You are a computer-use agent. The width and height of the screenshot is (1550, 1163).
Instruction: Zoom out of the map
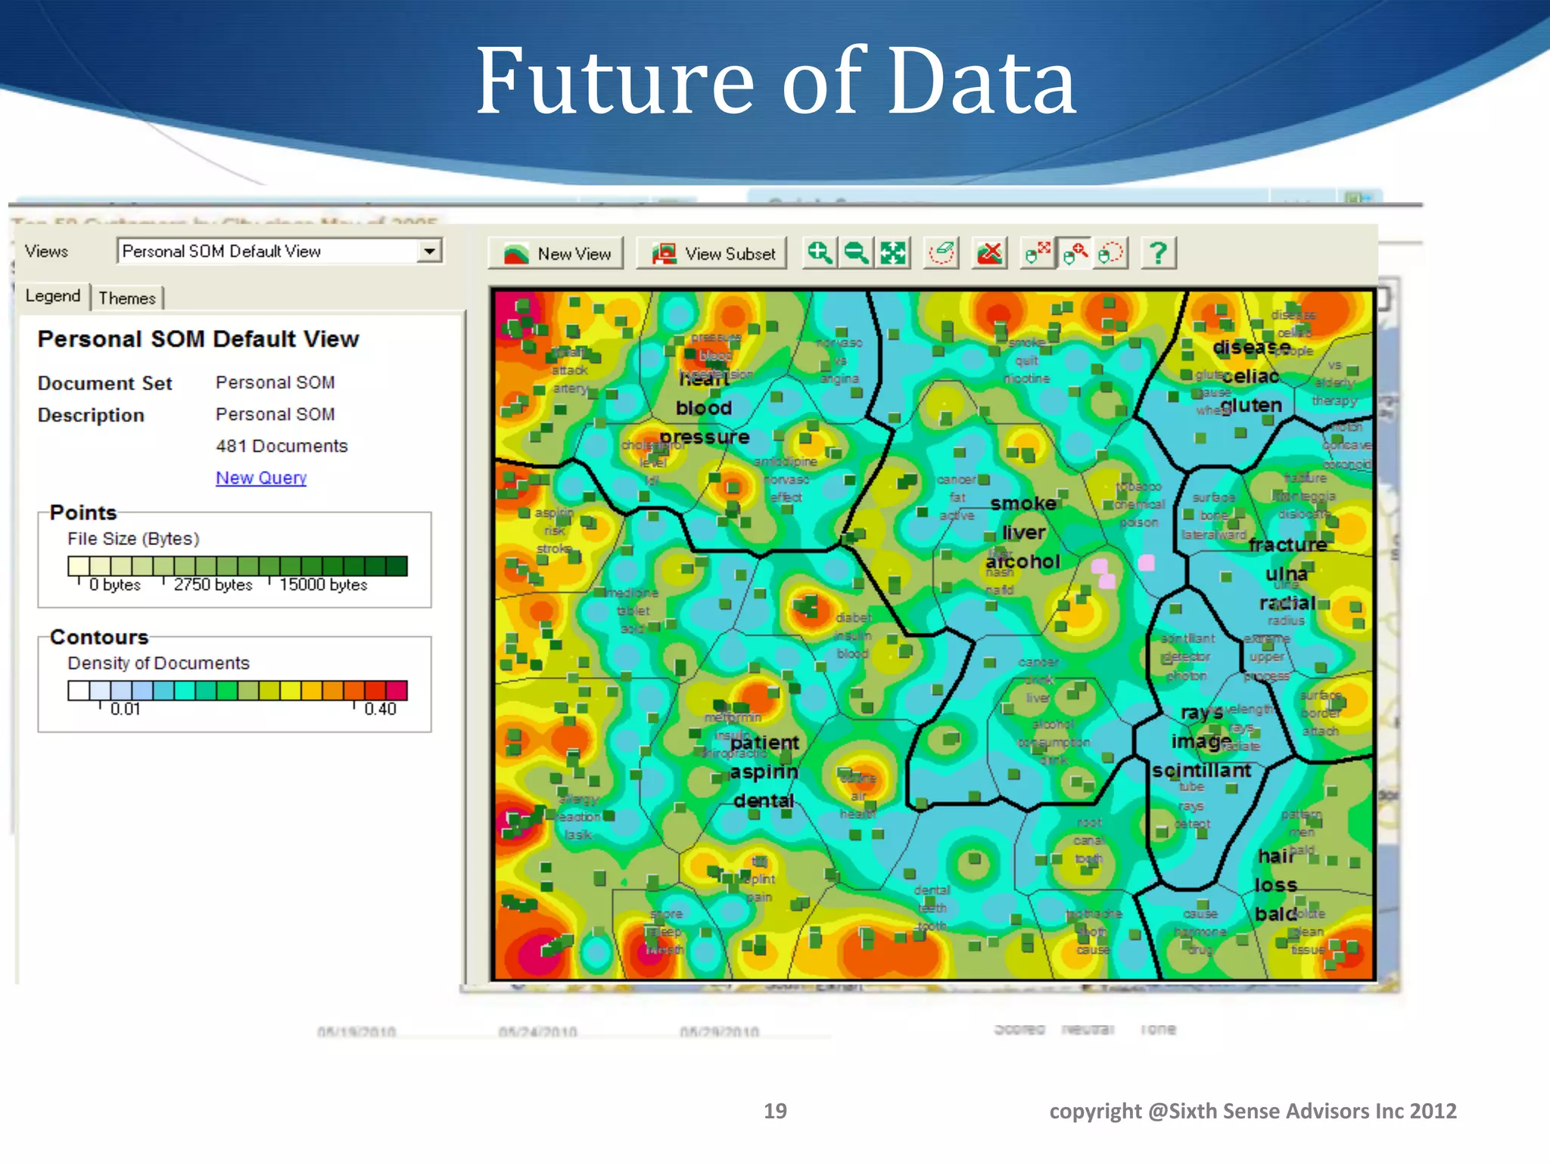coord(856,253)
